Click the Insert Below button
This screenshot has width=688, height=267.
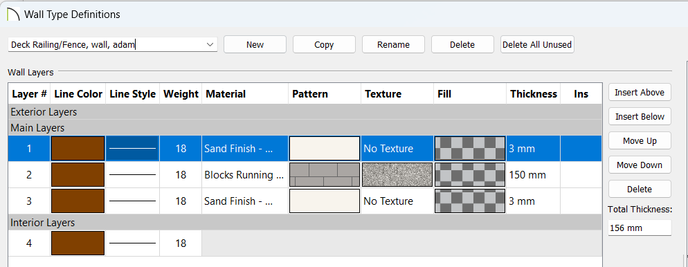(x=640, y=117)
